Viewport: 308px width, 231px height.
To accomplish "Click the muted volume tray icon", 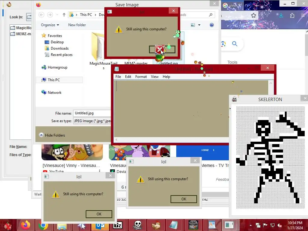I will (x=279, y=225).
